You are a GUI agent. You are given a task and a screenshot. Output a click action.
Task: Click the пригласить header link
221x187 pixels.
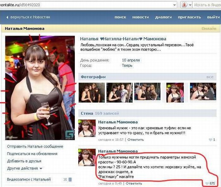tap(189, 17)
